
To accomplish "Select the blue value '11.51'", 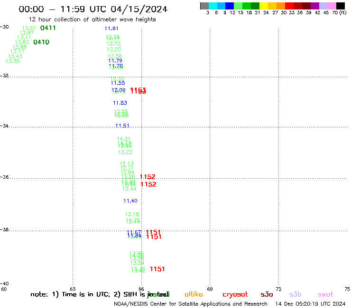I will pos(122,126).
